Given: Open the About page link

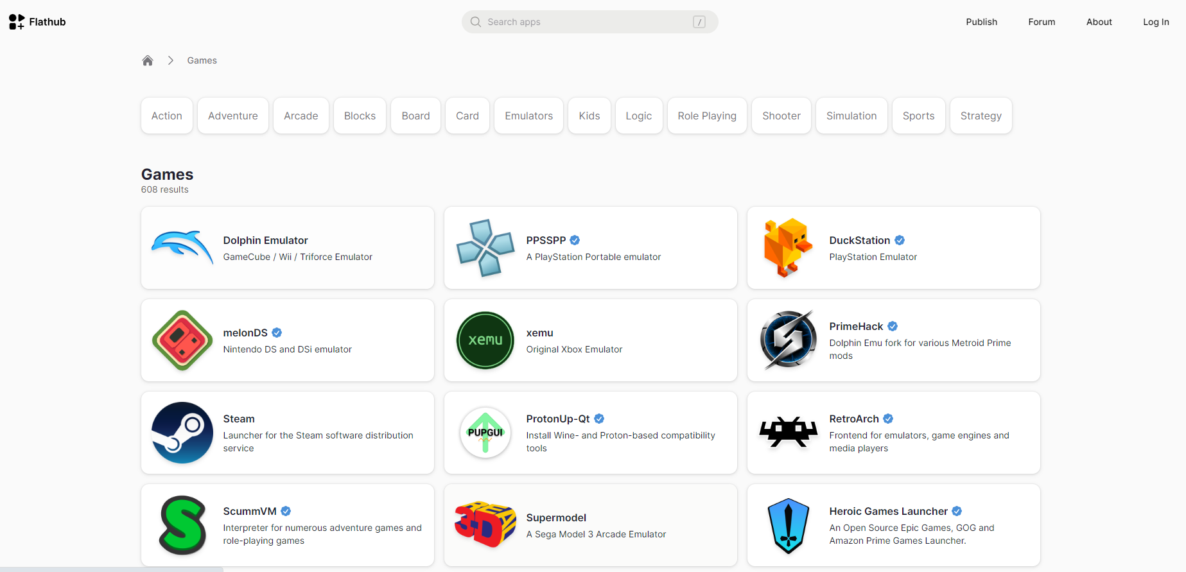Looking at the screenshot, I should [x=1099, y=22].
